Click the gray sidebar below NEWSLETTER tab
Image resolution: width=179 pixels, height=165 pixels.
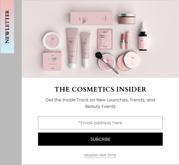[11, 109]
